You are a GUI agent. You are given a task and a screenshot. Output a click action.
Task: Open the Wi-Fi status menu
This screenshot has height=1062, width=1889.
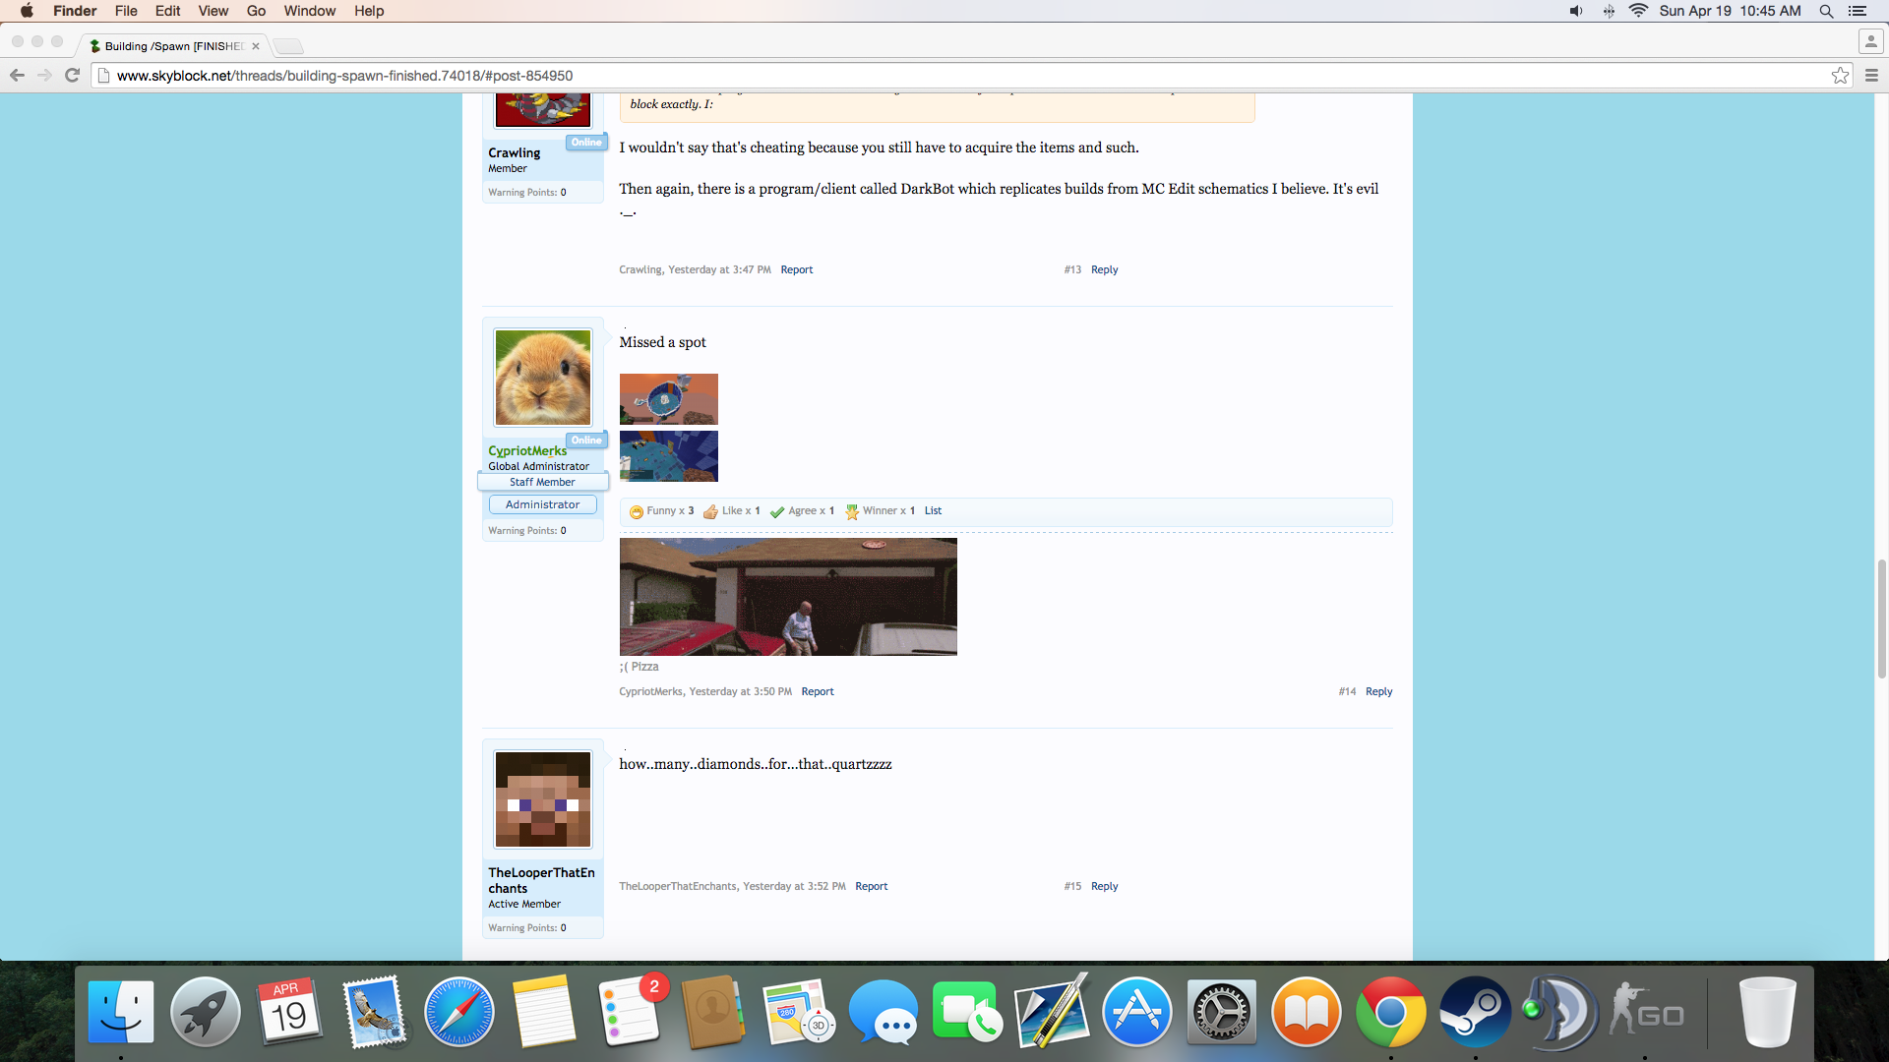[x=1638, y=11]
